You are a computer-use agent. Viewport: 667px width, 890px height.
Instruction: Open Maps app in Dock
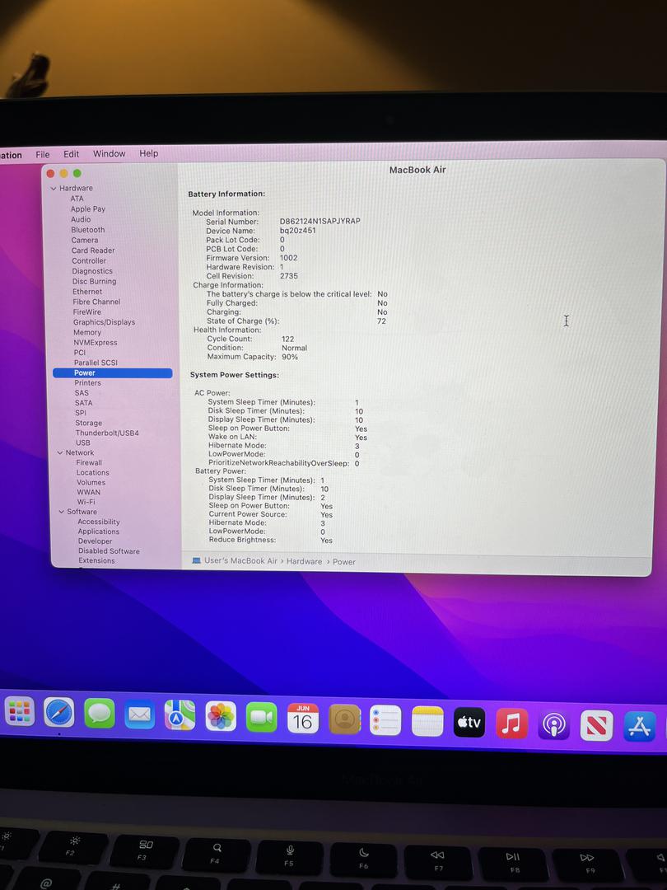(180, 715)
